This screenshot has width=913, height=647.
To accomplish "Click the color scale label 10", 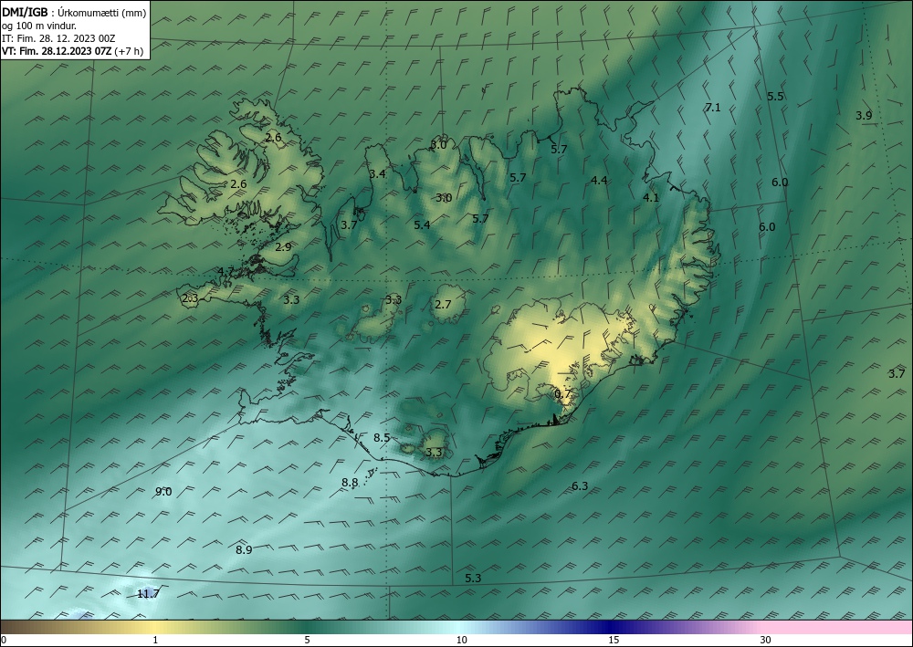I will pos(462,641).
